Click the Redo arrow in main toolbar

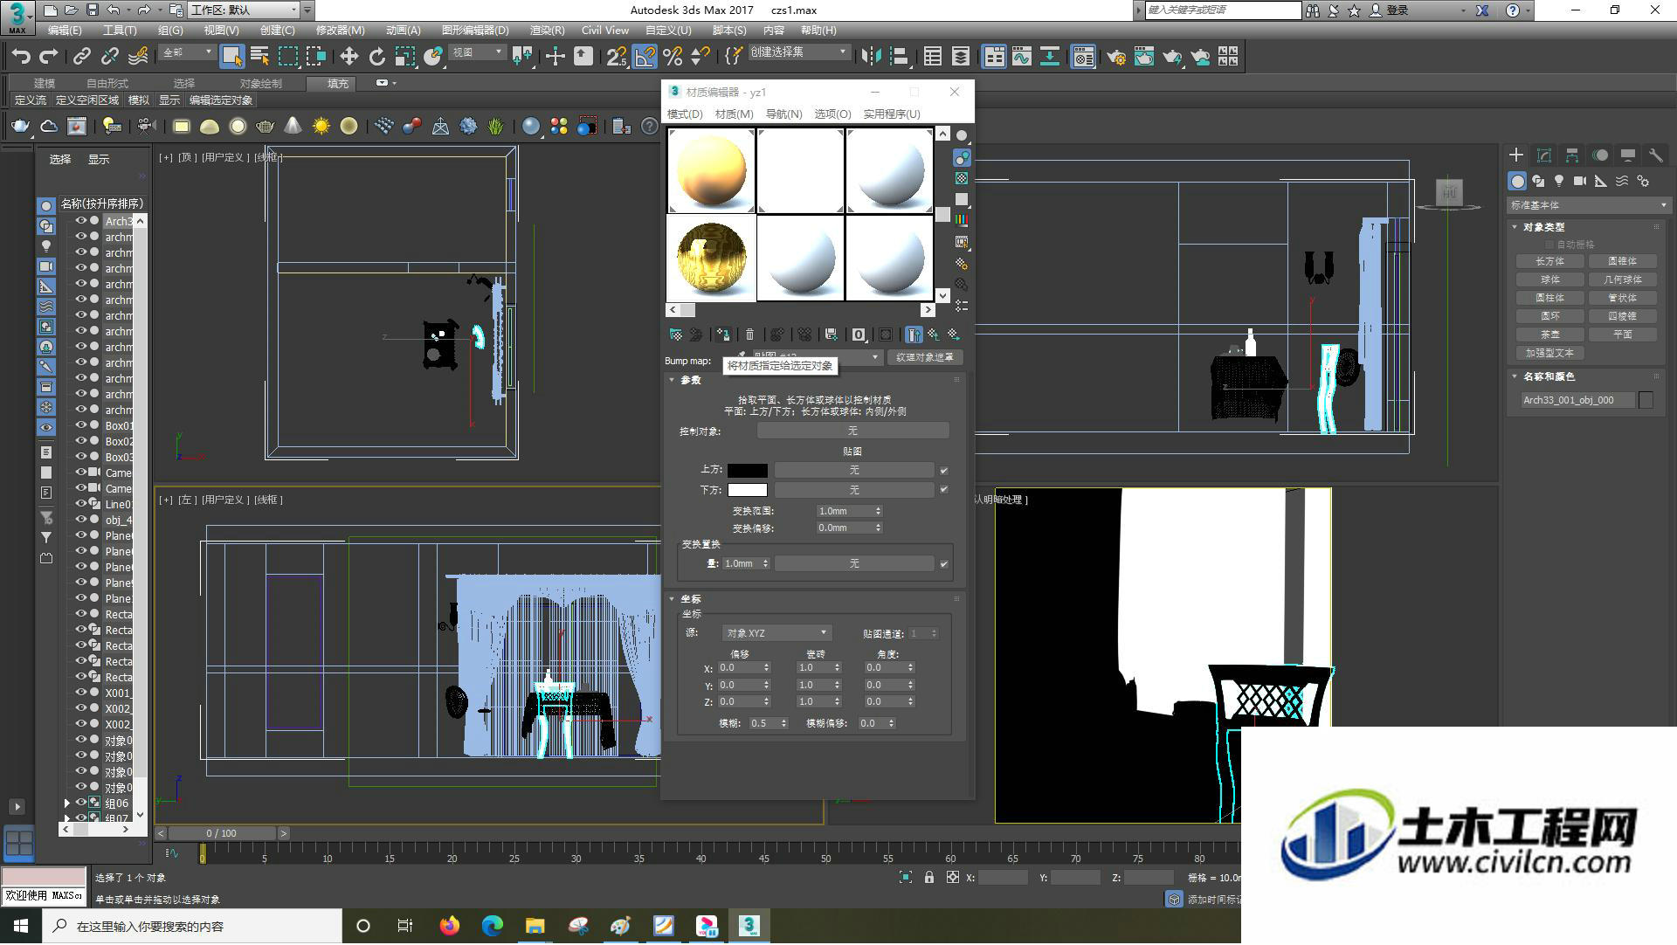49,57
